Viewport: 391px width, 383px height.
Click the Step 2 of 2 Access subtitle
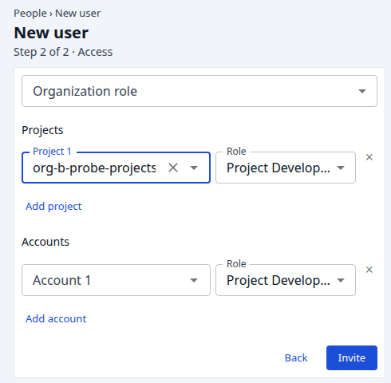tap(63, 52)
